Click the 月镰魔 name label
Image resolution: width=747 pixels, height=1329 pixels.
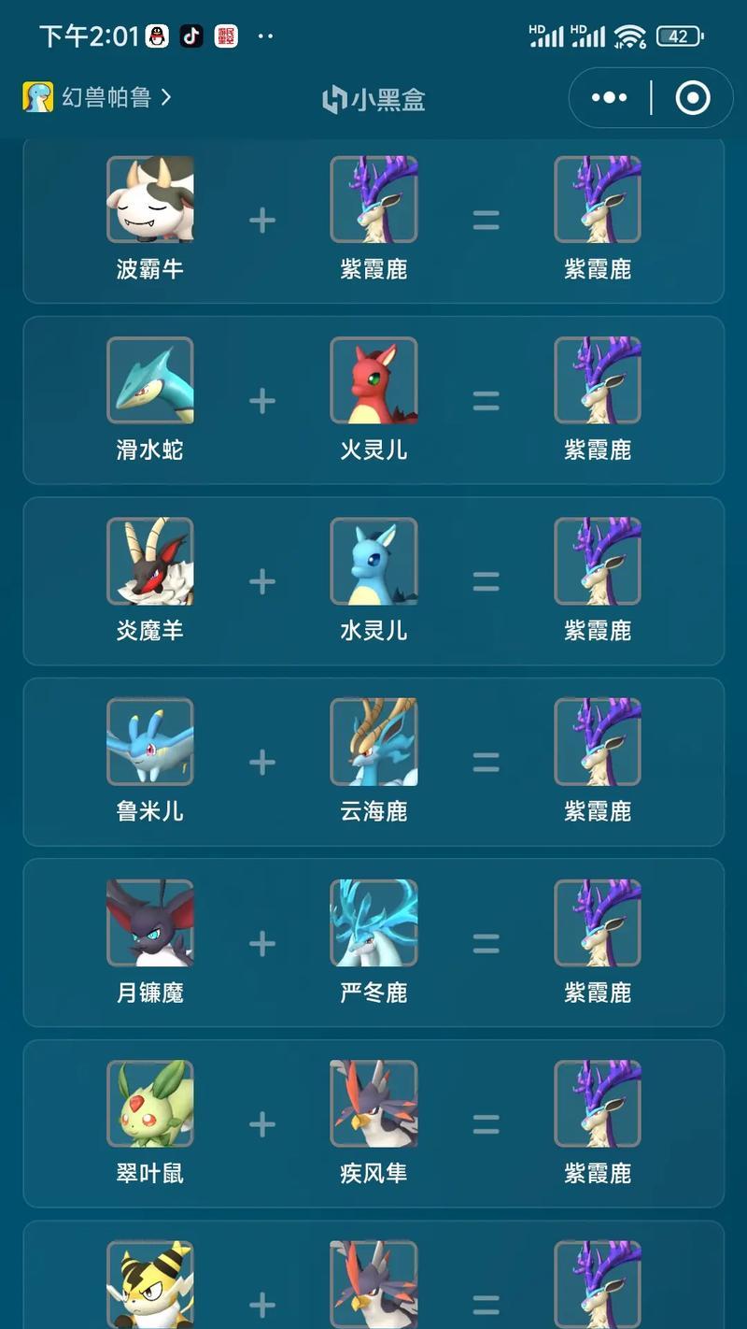150,993
